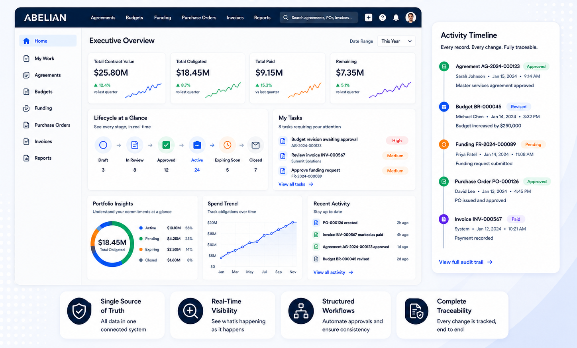This screenshot has width=577, height=348.
Task: Click document icon beside Review invoice INV-000567
Action: [283, 156]
